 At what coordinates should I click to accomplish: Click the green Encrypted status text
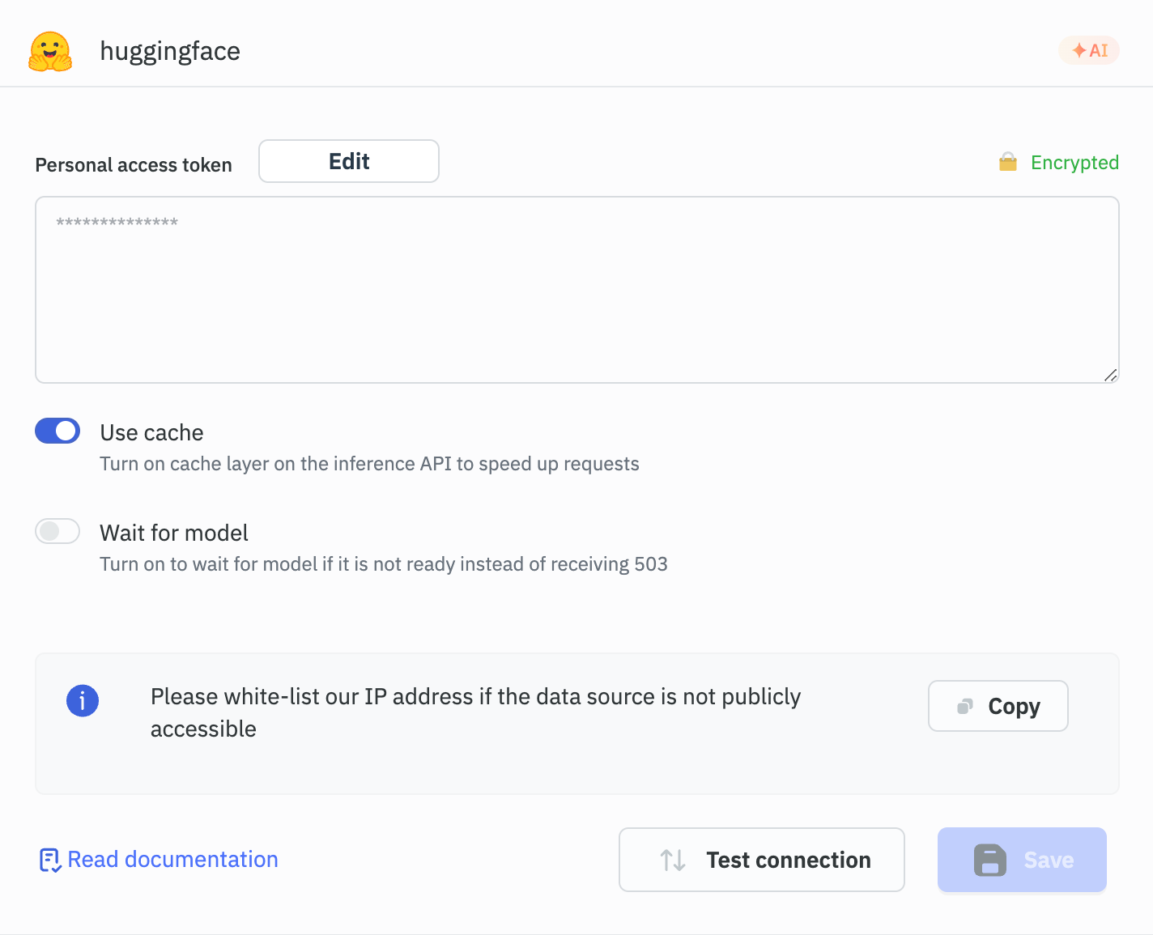(x=1074, y=163)
